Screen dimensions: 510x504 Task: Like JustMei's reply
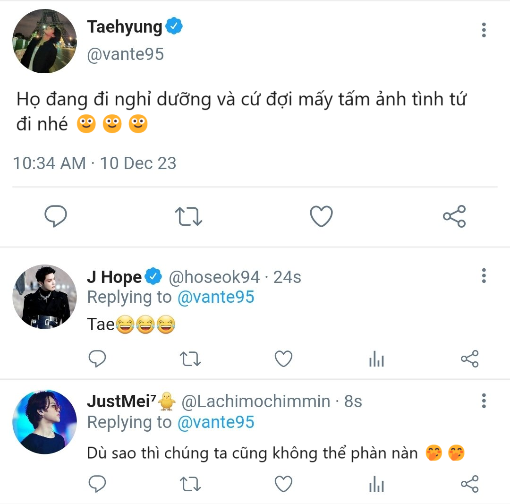pos(284,484)
